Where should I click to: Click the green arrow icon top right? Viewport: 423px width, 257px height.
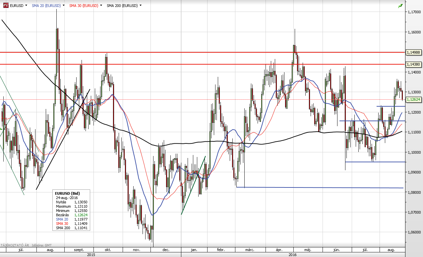pos(400,6)
